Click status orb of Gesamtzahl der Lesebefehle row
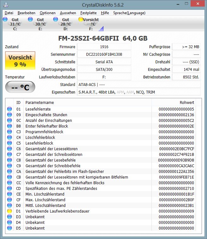Viewport: 207px width, 239px height. (x=9, y=160)
